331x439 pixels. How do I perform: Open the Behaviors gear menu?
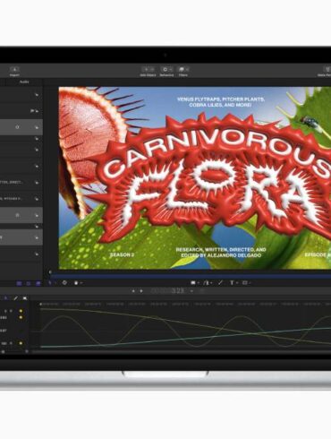[x=166, y=69]
